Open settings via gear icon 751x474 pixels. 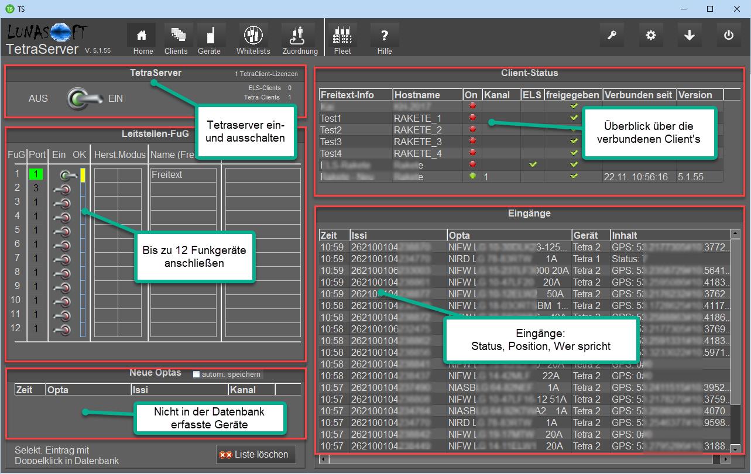(x=650, y=35)
